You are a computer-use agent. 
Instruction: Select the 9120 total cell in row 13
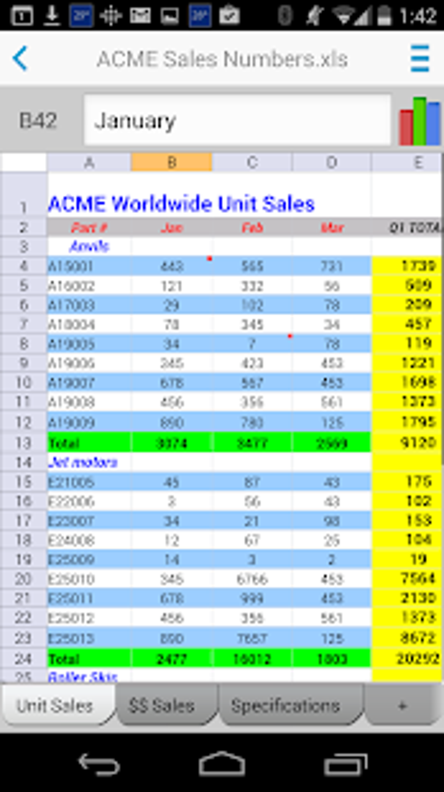point(407,443)
